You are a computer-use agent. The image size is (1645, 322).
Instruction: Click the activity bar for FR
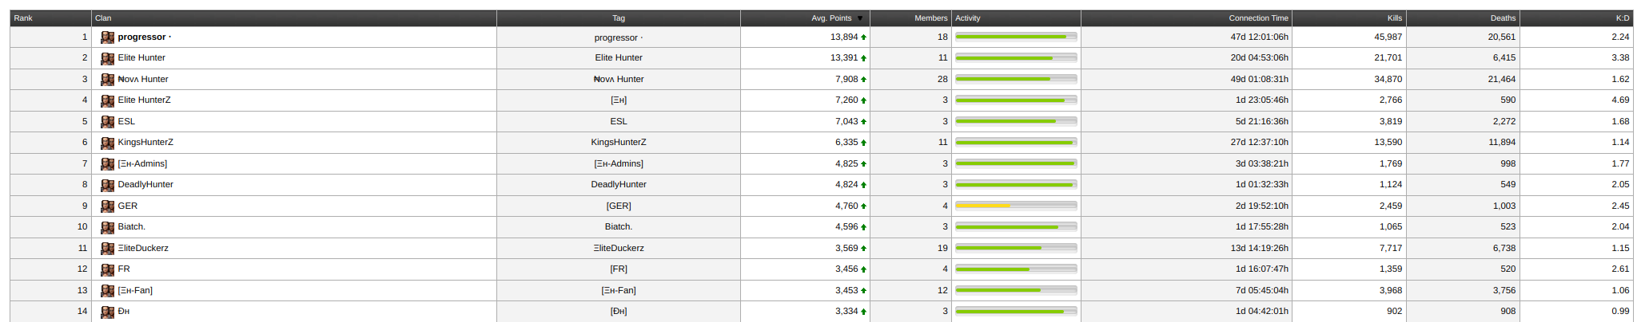(1016, 269)
